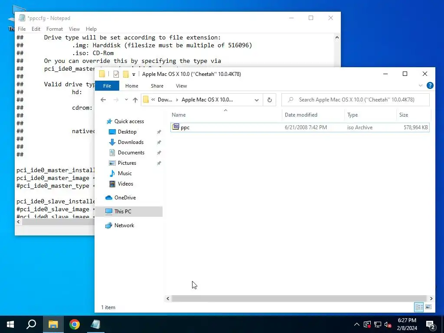Click the 6/21/2008 7:42 PM date cell
Image resolution: width=444 pixels, height=333 pixels.
[306, 127]
